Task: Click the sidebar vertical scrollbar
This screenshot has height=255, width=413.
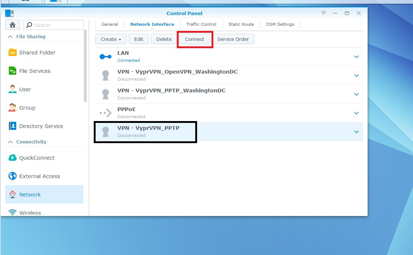Action: (85, 65)
